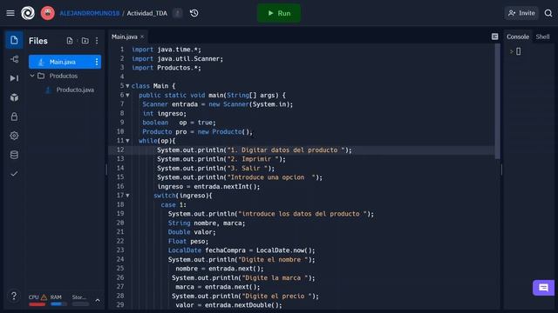Click the CPU warning icon
Viewport: 558px width, 313px height.
point(44,297)
